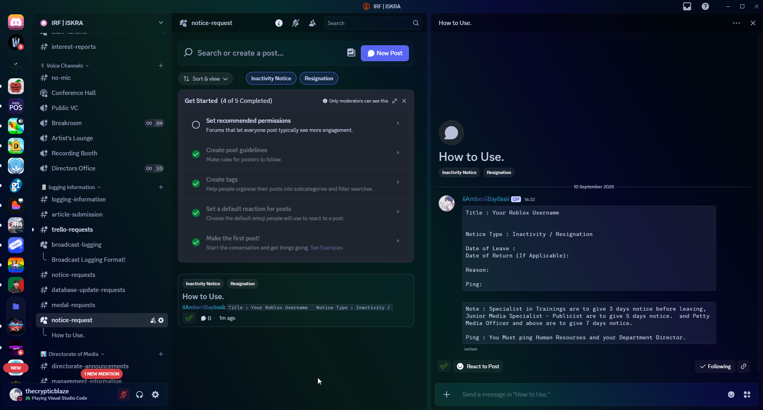Viewport: 763px width, 410px height.
Task: Copy post link using chain icon
Action: coord(744,366)
